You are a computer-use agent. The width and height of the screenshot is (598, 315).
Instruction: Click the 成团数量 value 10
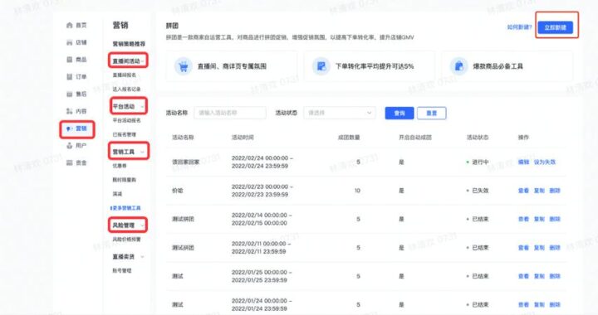tap(357, 191)
